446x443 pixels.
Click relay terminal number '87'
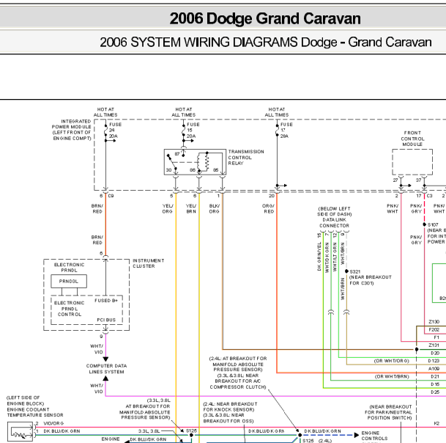click(x=177, y=154)
